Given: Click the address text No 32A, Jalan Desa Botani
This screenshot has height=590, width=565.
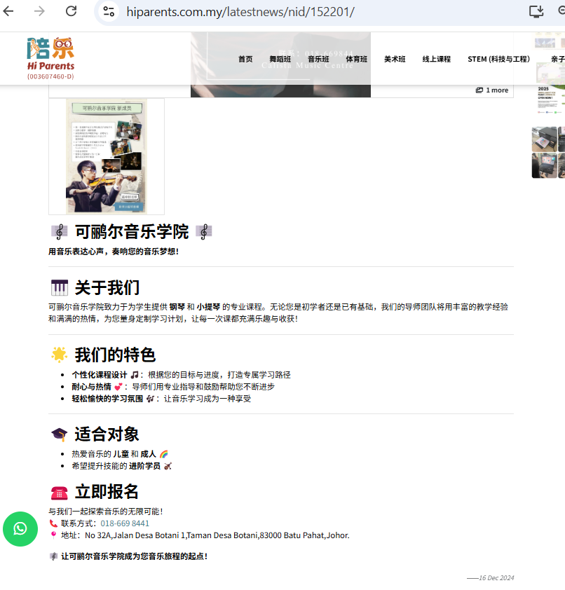Looking at the screenshot, I should [217, 535].
